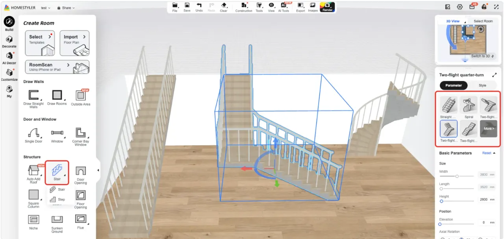Click the More stair types button

488,129
